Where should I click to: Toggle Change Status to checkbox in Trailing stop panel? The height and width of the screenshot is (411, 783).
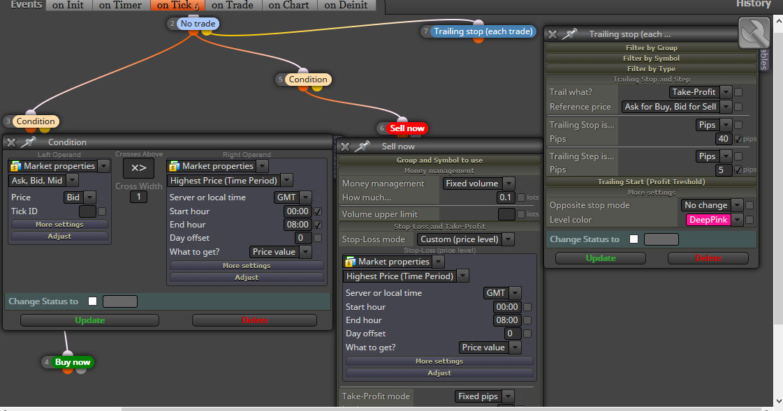point(634,239)
